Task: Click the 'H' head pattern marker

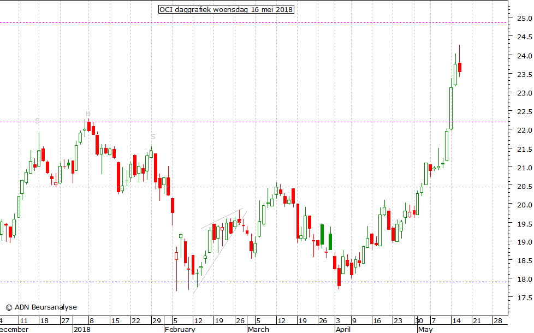Action: (88, 114)
